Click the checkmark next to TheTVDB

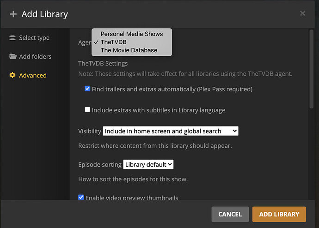[96, 42]
